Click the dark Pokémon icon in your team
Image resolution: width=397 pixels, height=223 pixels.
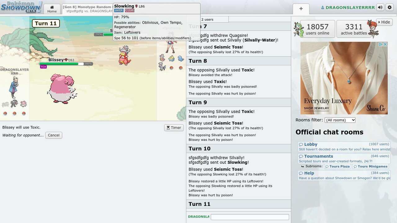point(14,104)
